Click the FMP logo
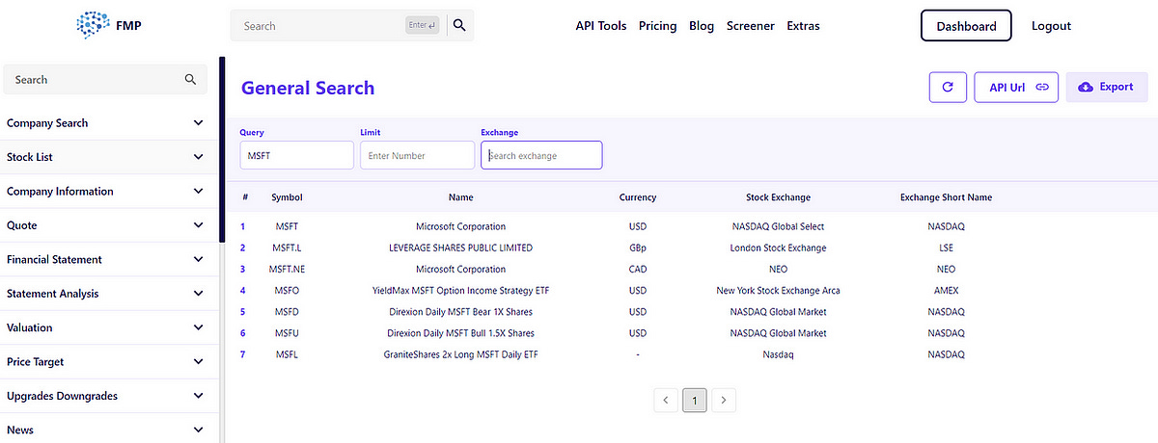 [108, 26]
